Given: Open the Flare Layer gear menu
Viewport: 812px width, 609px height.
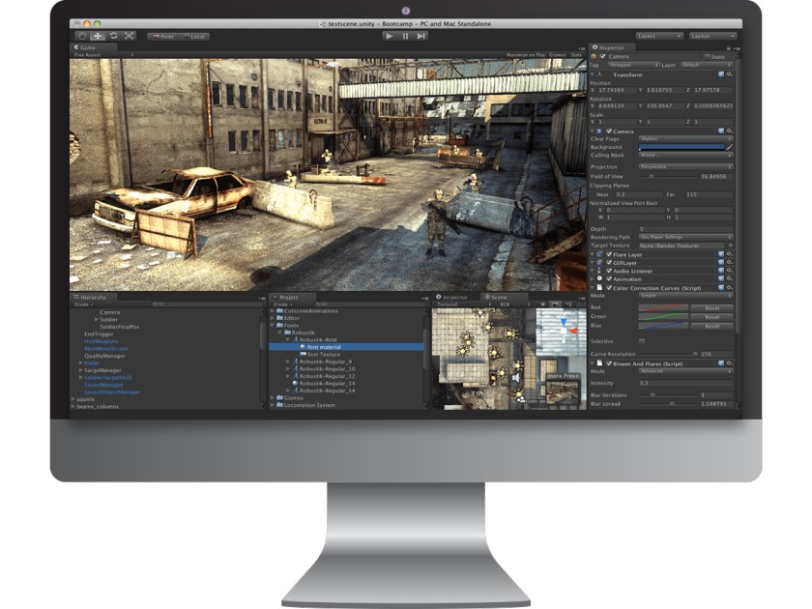Looking at the screenshot, I should coord(729,254).
